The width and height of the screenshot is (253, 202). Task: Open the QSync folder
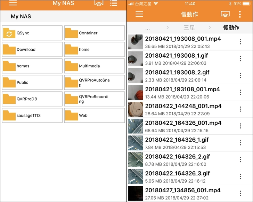[32, 33]
